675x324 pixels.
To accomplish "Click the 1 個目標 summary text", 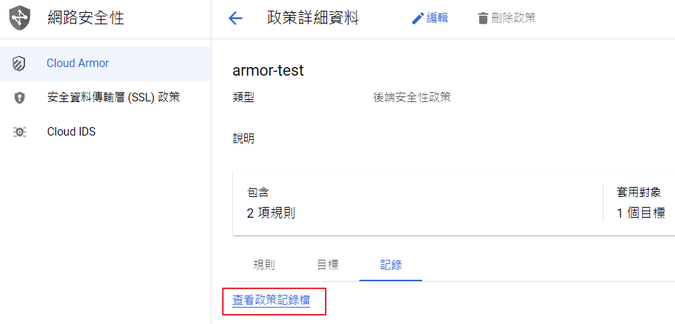I will [641, 213].
